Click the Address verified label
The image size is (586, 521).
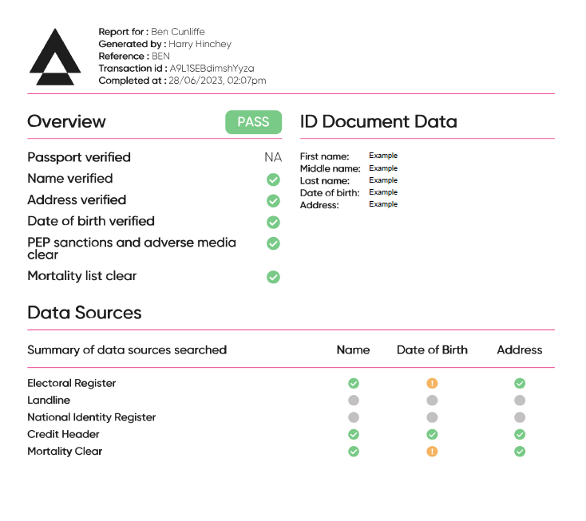pos(77,199)
